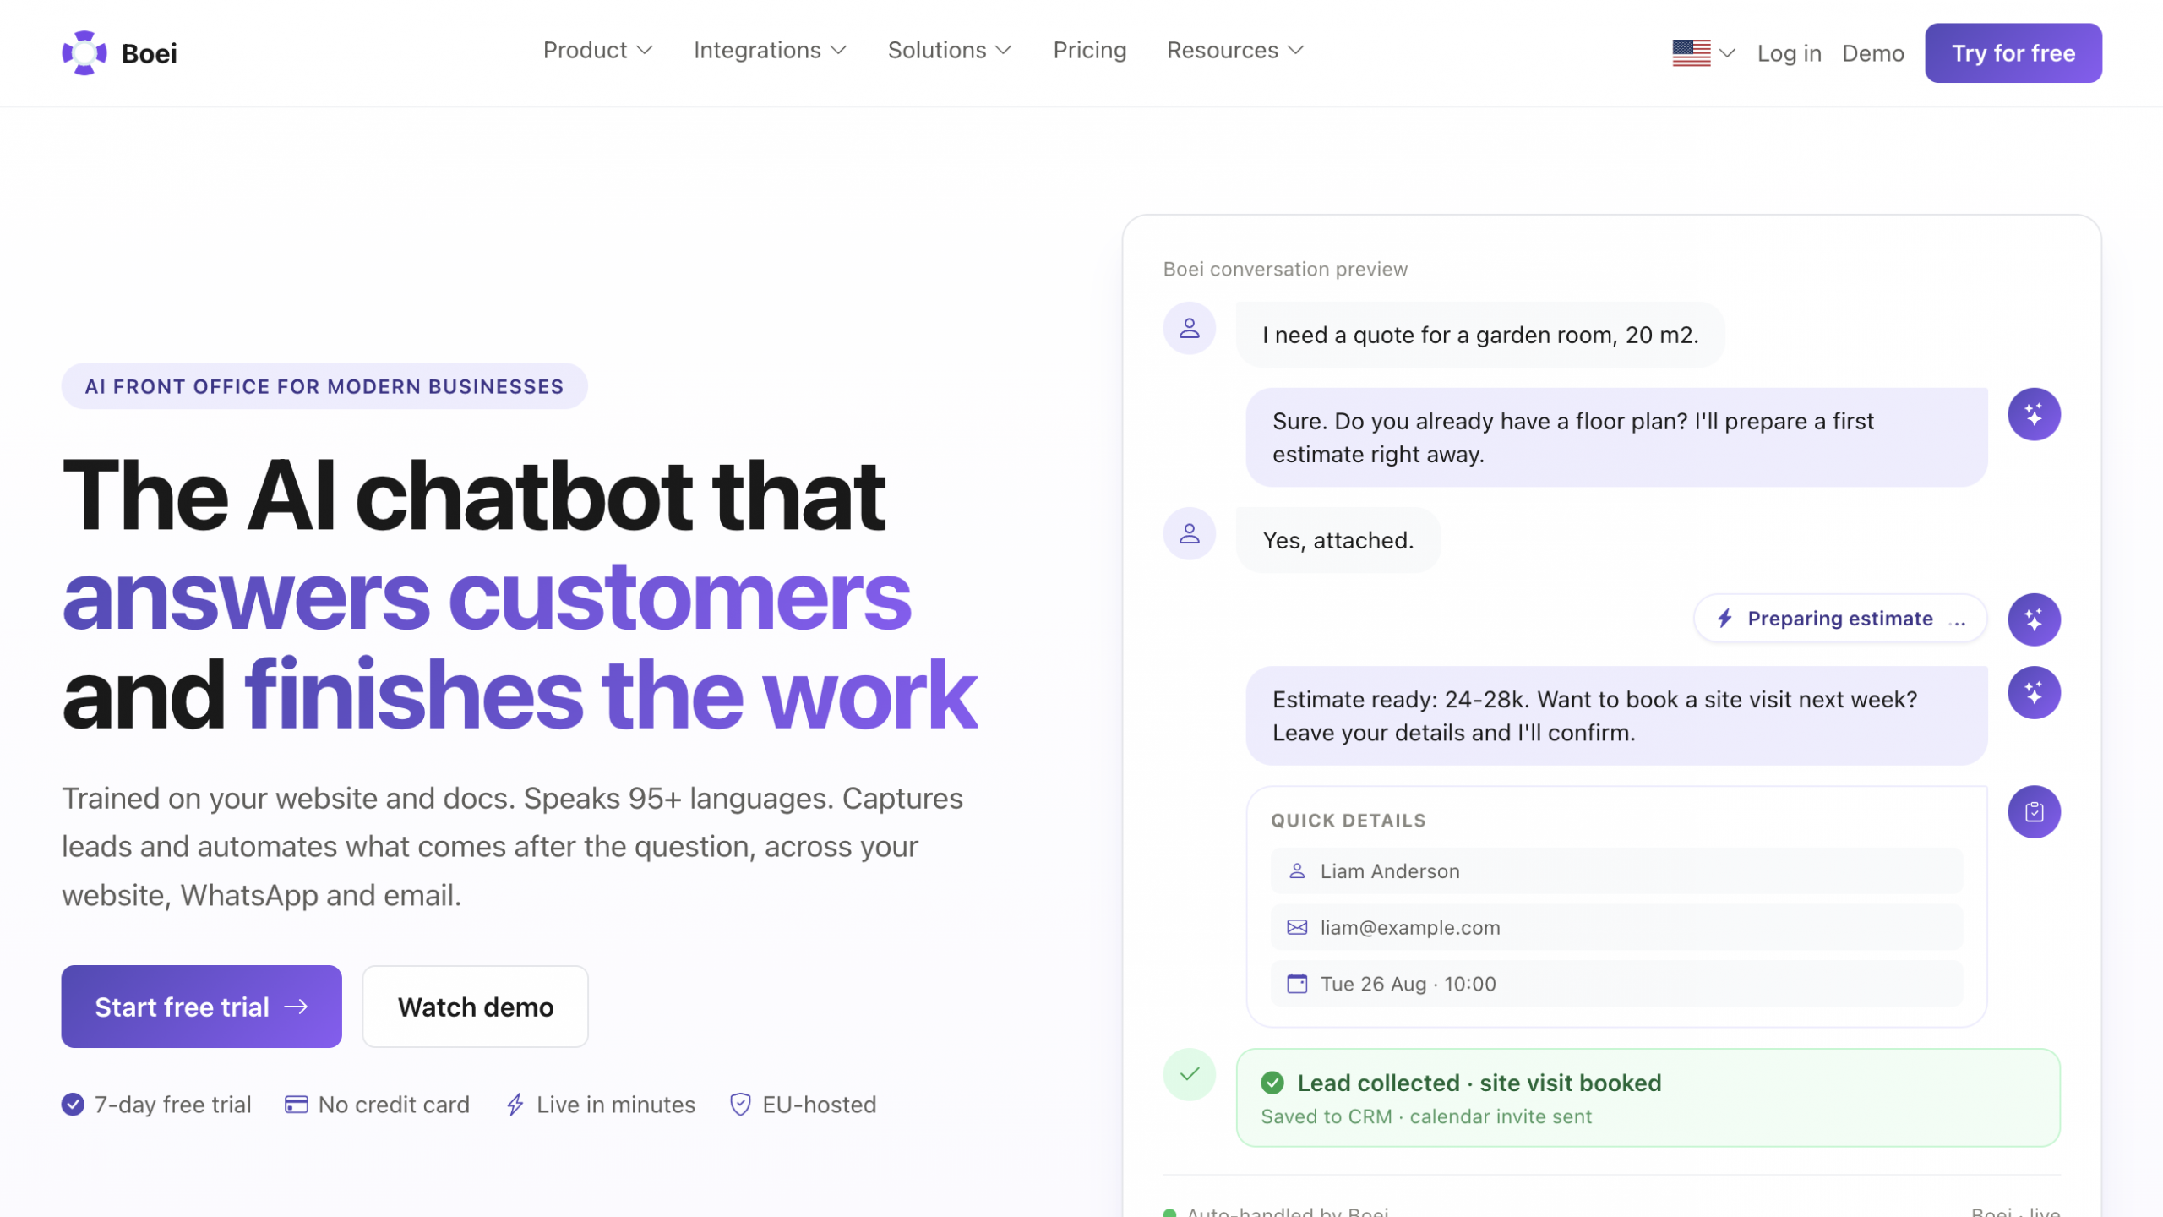
Task: Click the Tue 26 Aug 10:00 date field
Action: point(1616,984)
